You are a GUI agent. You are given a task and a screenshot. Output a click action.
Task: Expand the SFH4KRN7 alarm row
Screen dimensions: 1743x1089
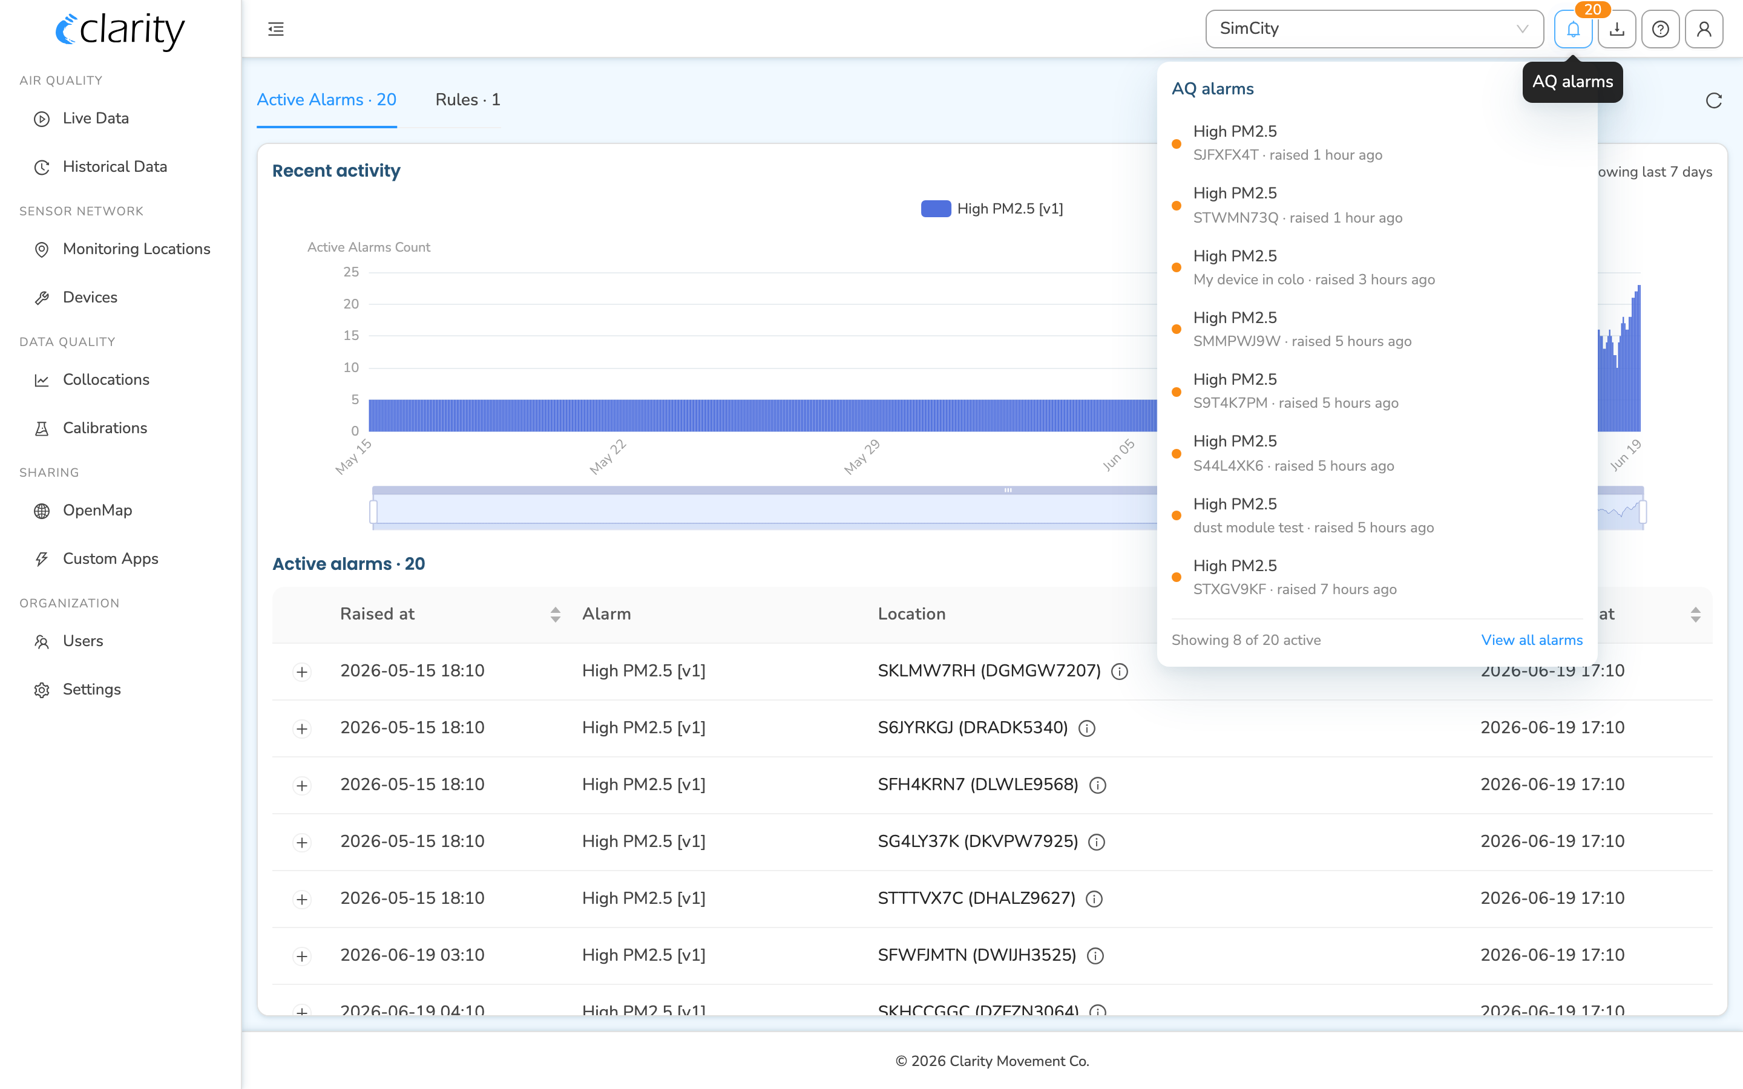click(x=302, y=786)
